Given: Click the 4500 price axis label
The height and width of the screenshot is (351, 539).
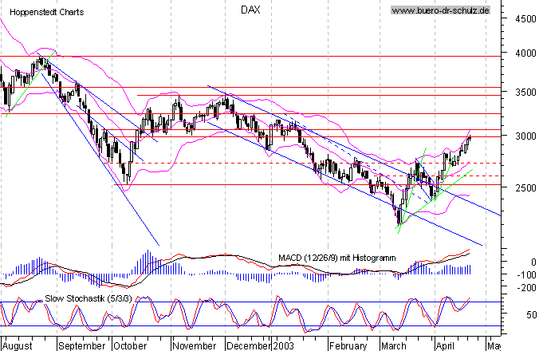Looking at the screenshot, I should click(525, 19).
